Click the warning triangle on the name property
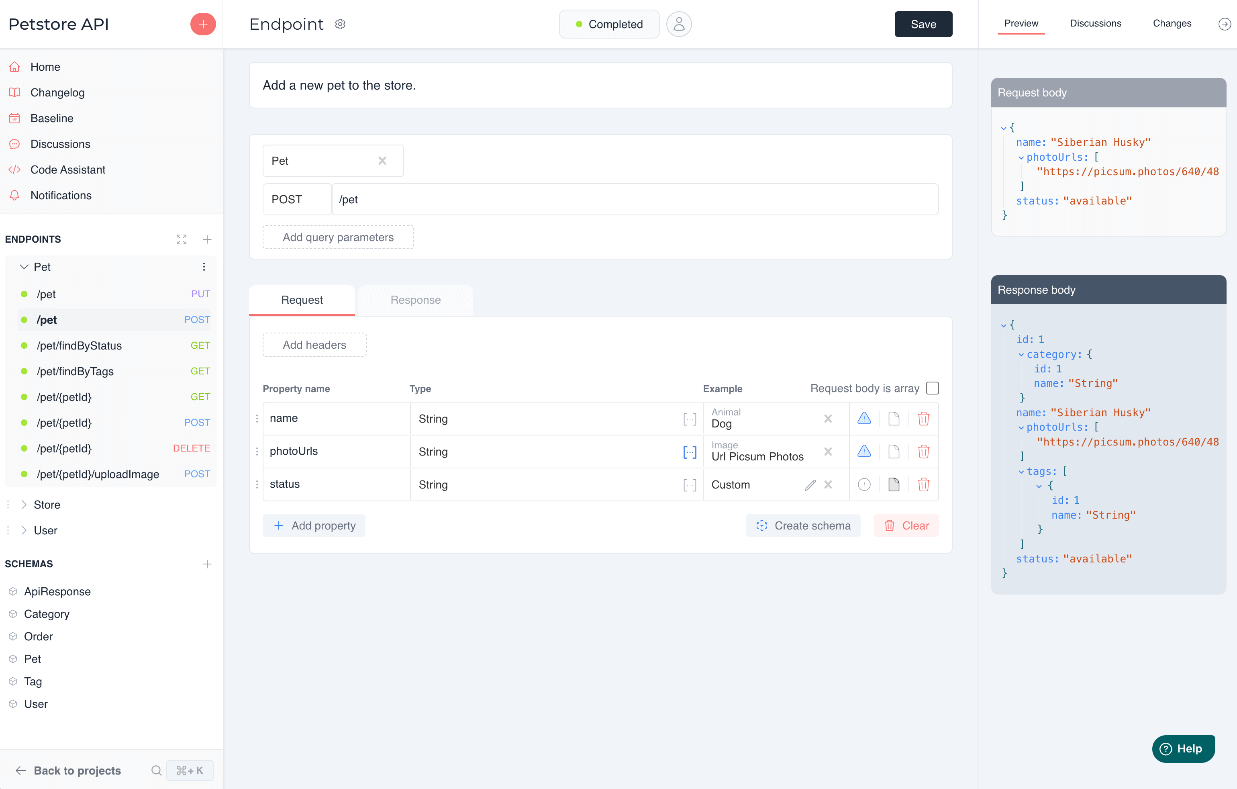This screenshot has width=1237, height=789. click(865, 418)
